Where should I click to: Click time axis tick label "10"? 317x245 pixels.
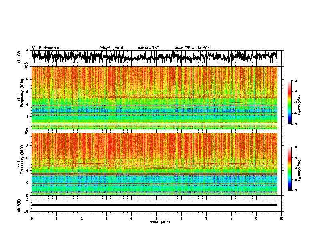click(281, 219)
